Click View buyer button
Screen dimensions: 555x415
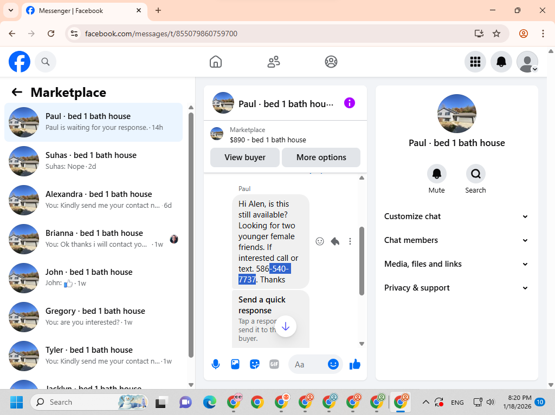click(245, 157)
